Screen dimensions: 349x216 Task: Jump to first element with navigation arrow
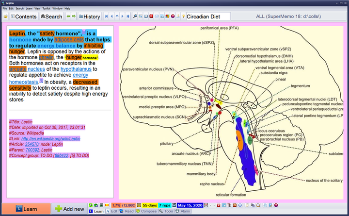pyautogui.click(x=106, y=17)
